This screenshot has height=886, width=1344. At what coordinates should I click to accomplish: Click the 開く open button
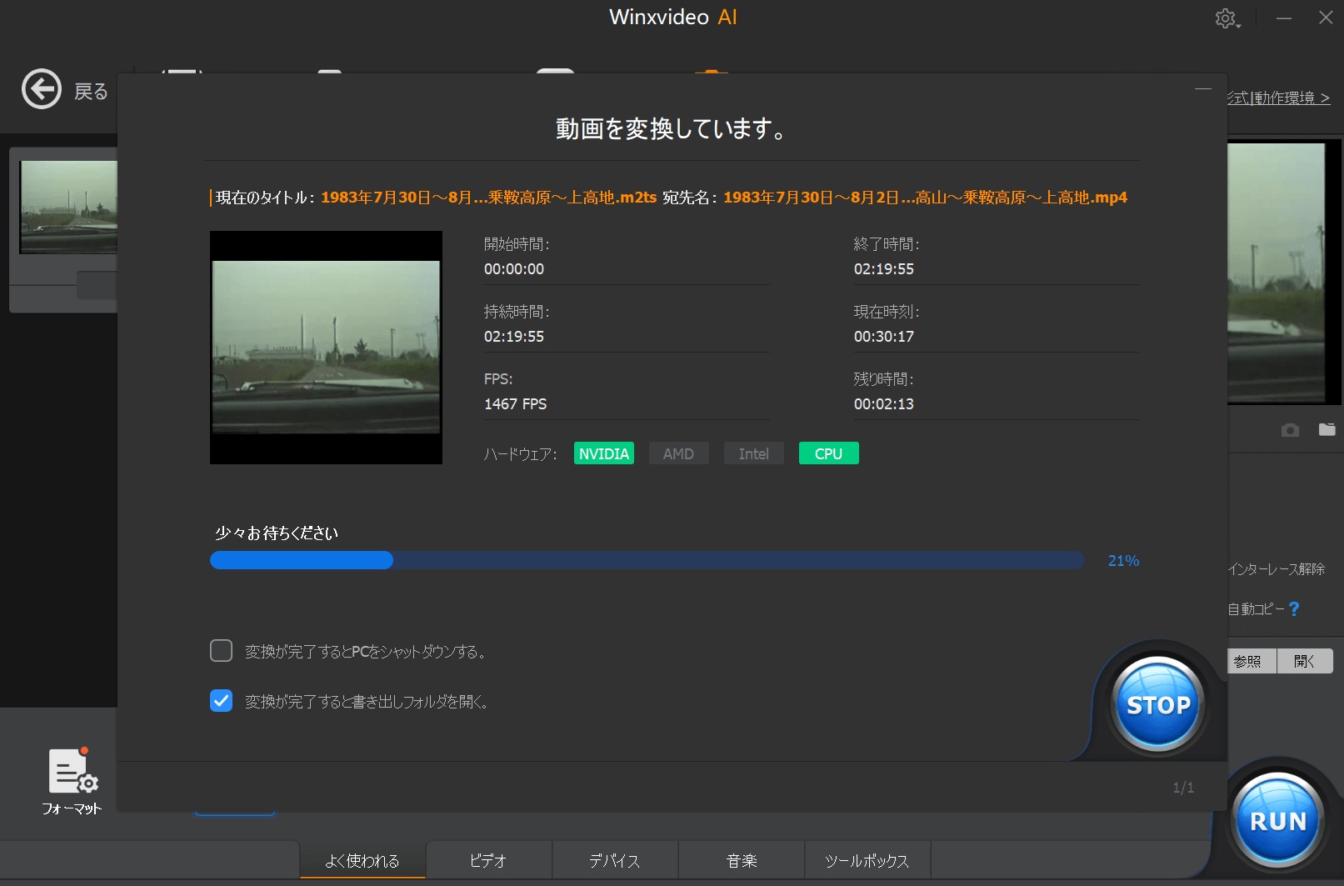[1305, 661]
